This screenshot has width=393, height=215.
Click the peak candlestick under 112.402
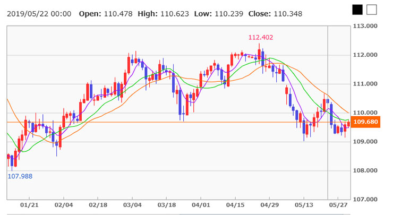point(259,54)
